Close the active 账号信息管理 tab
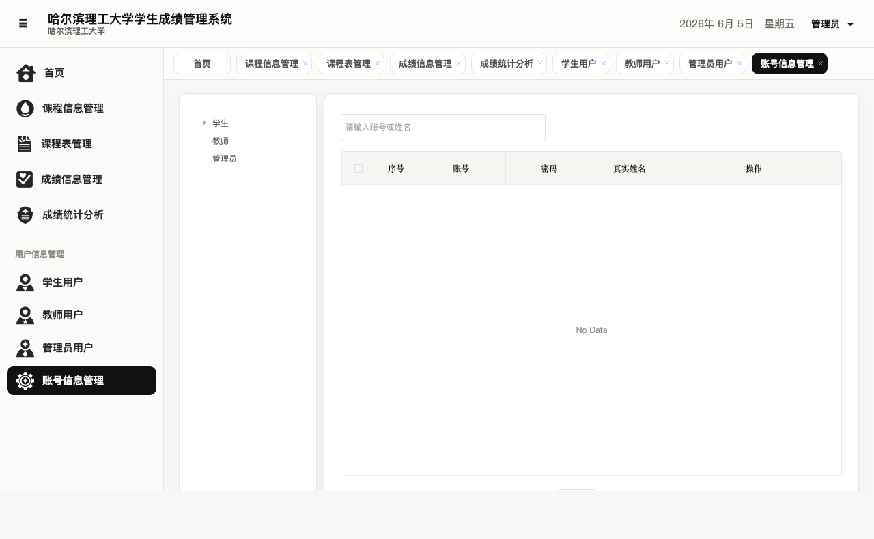 pyautogui.click(x=821, y=63)
